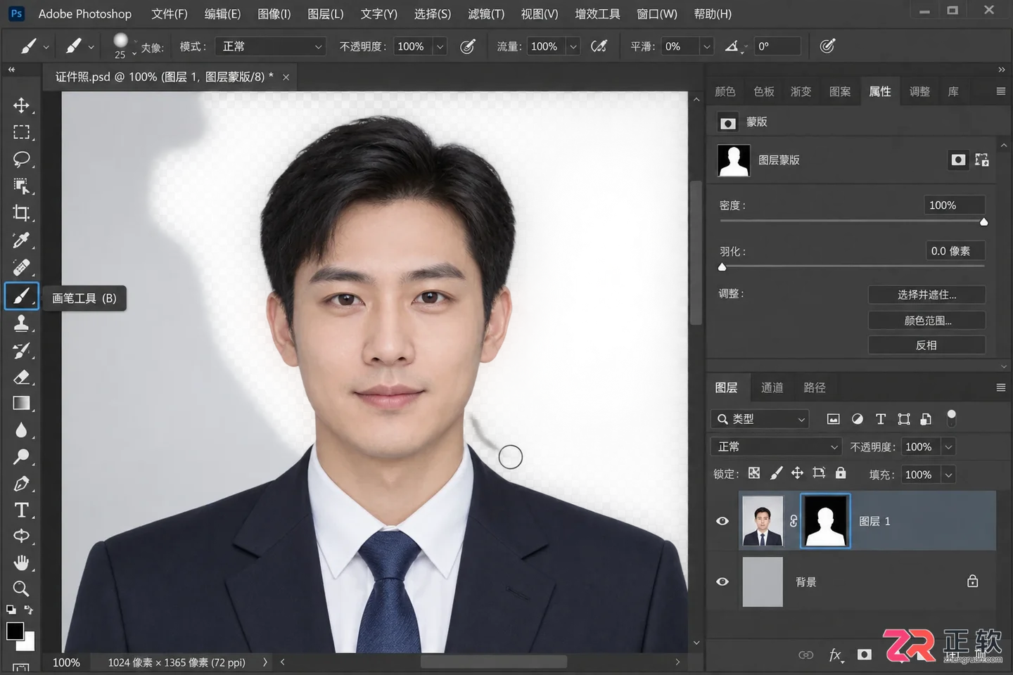Toggle lock all padlock icon
This screenshot has width=1013, height=675.
[841, 472]
